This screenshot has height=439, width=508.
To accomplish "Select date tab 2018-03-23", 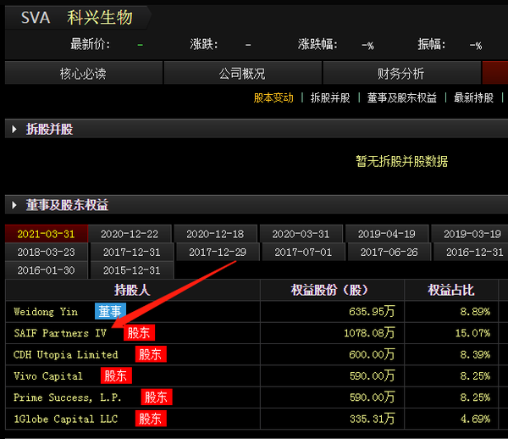I will (46, 252).
